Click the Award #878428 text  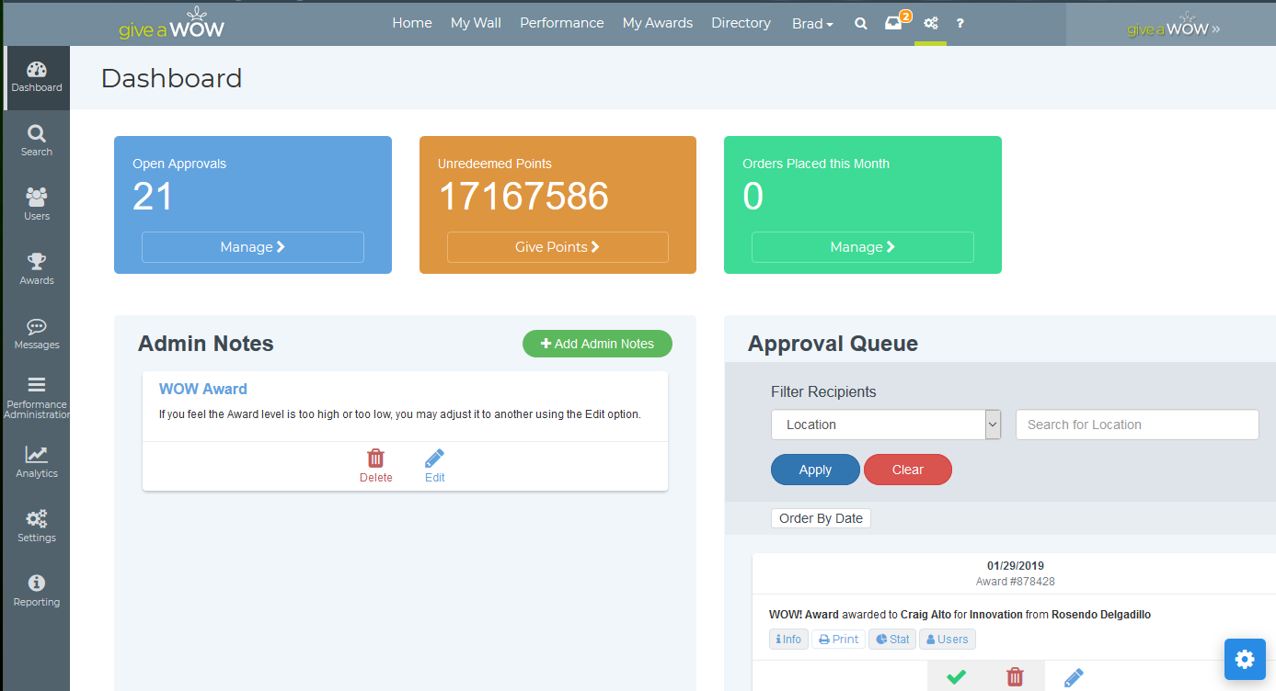click(x=1015, y=582)
